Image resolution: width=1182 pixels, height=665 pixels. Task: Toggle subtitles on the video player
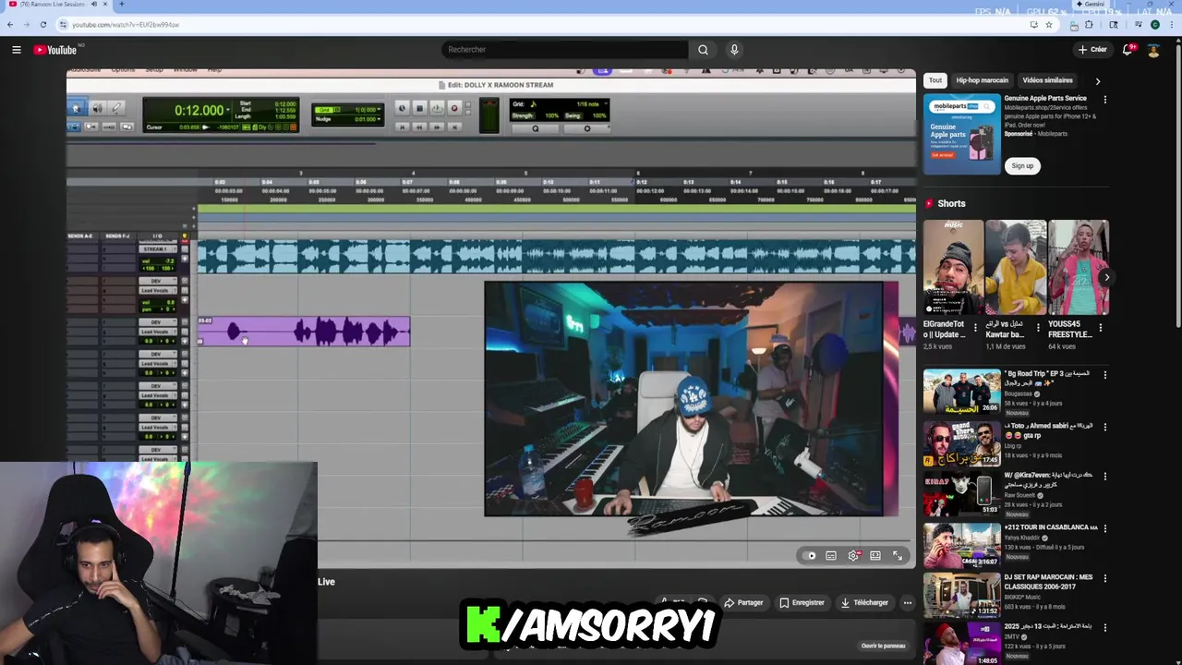[831, 556]
